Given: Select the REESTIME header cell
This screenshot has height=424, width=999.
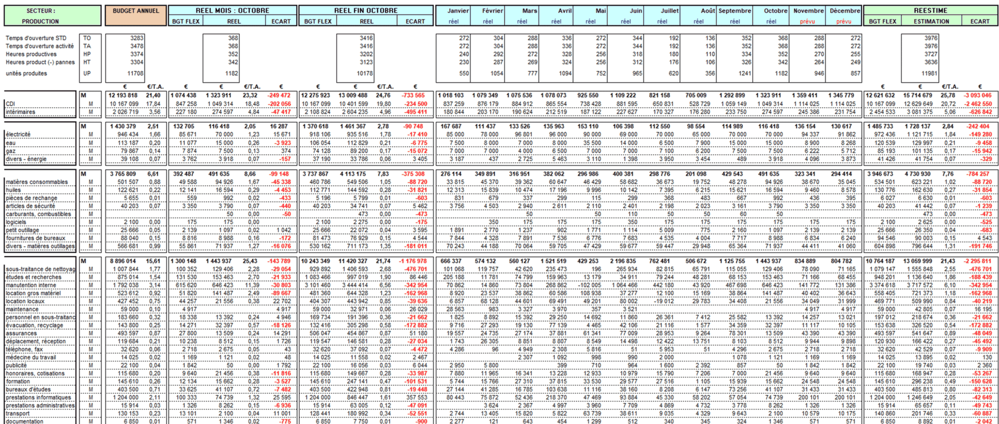Looking at the screenshot, I should 930,10.
